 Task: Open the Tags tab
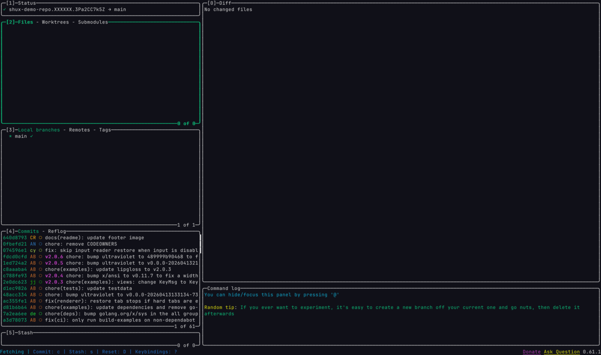pos(105,130)
